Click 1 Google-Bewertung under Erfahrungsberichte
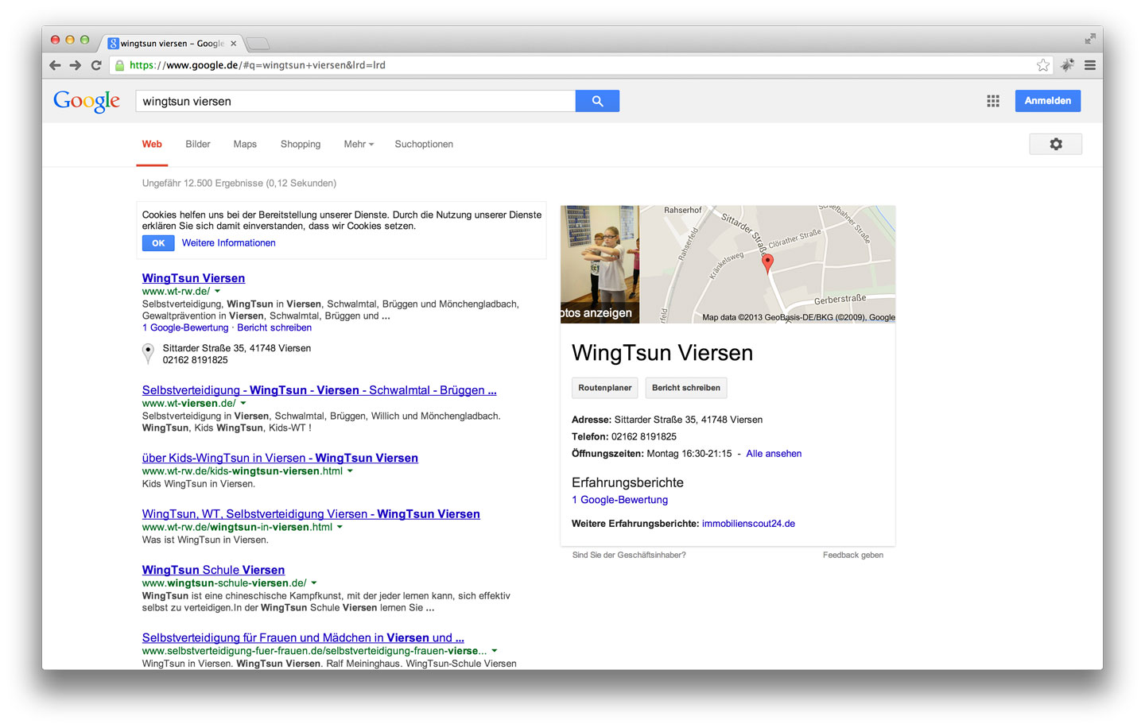The image size is (1145, 728). click(619, 500)
